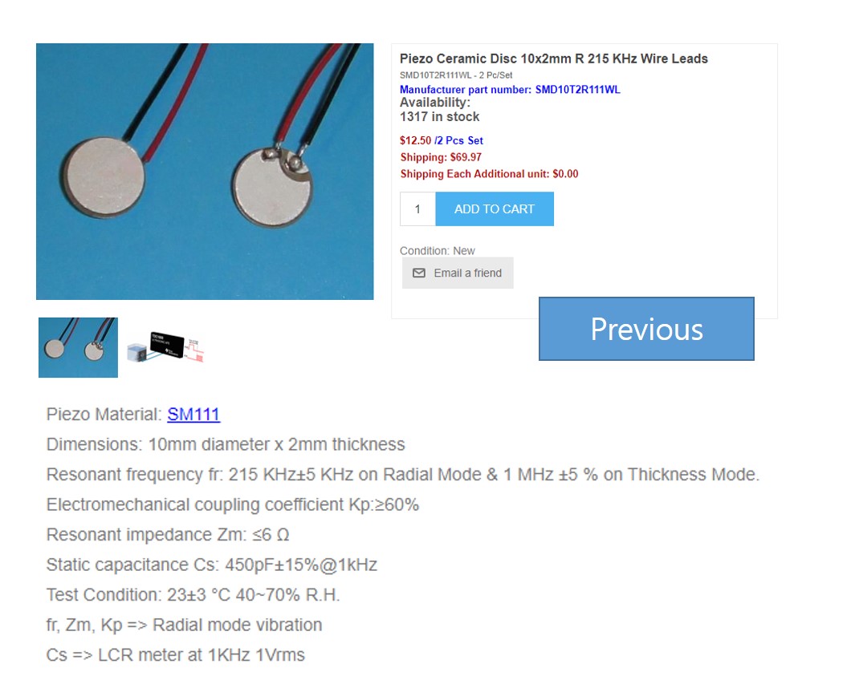Viewport: 851px width, 676px height.
Task: Click the Shipping Each Additional unit text
Action: [489, 174]
